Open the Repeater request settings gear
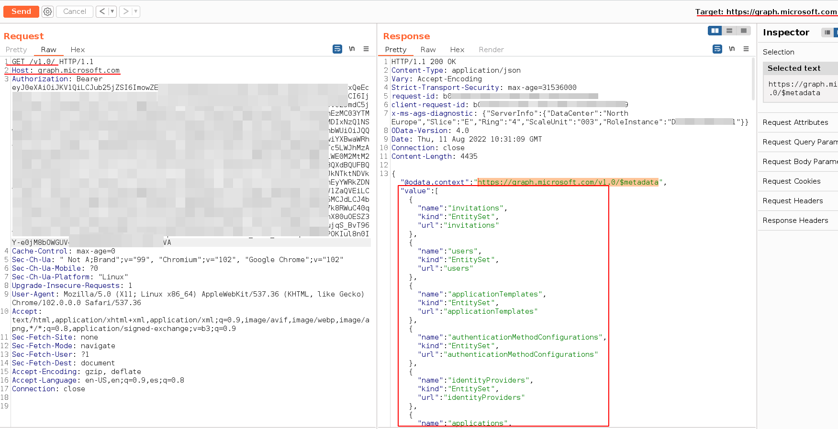 tap(47, 11)
